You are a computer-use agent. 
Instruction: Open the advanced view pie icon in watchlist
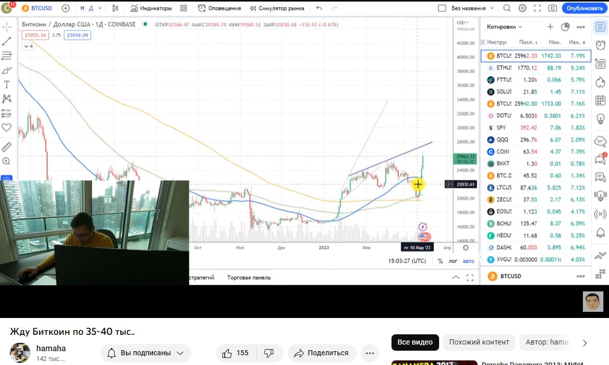tap(565, 27)
